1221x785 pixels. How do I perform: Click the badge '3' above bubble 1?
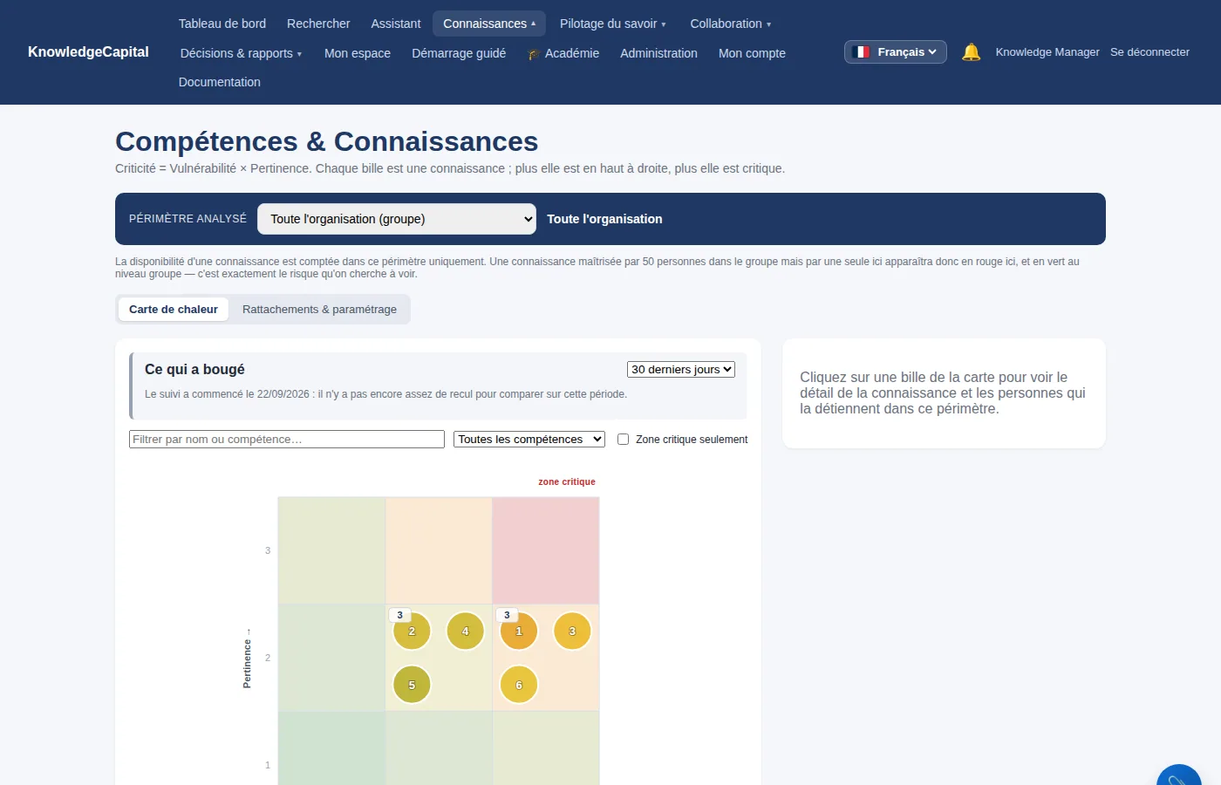[507, 615]
